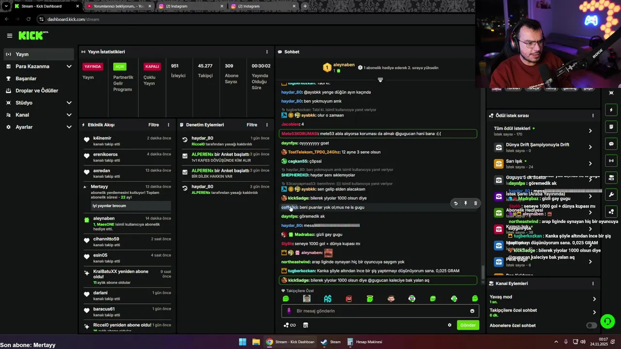Image resolution: width=621 pixels, height=349 pixels.
Task: Click the purple microphone icon in message box
Action: tap(289, 311)
